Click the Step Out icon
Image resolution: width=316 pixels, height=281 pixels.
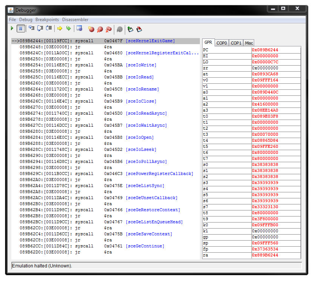click(x=49, y=28)
